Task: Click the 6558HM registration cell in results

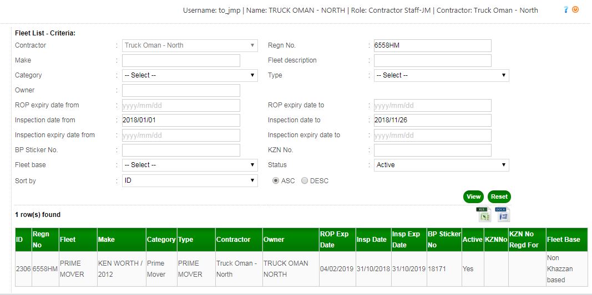Action: pyautogui.click(x=45, y=269)
